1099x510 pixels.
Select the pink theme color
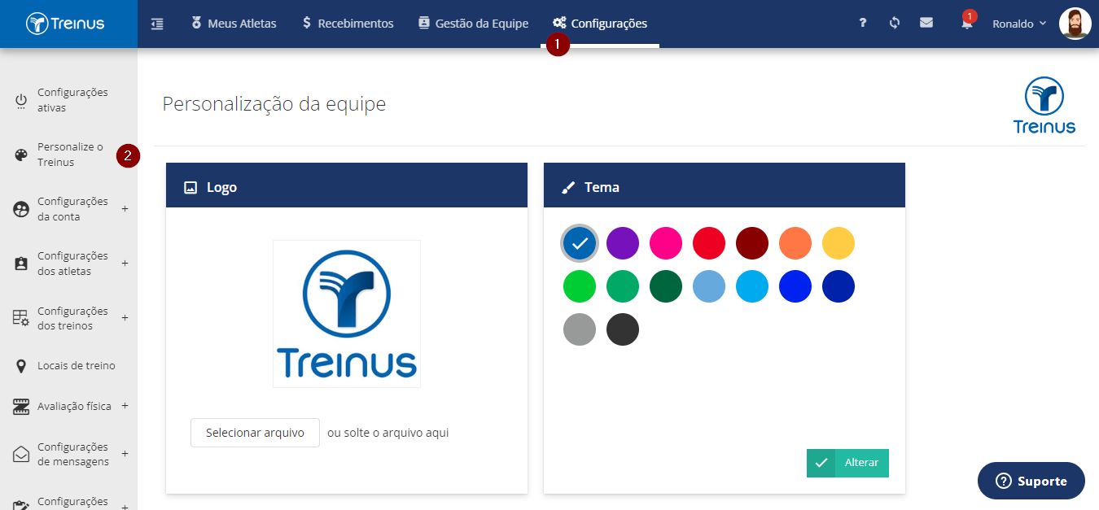tap(666, 243)
